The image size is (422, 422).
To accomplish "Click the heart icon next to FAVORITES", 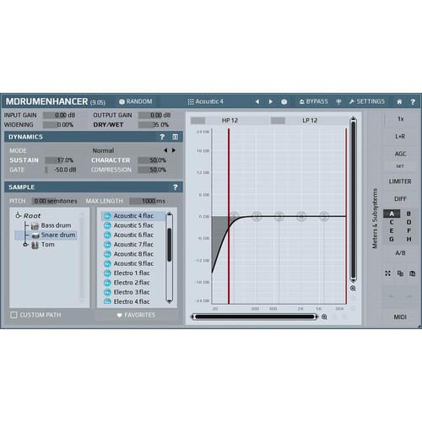I will click(119, 315).
